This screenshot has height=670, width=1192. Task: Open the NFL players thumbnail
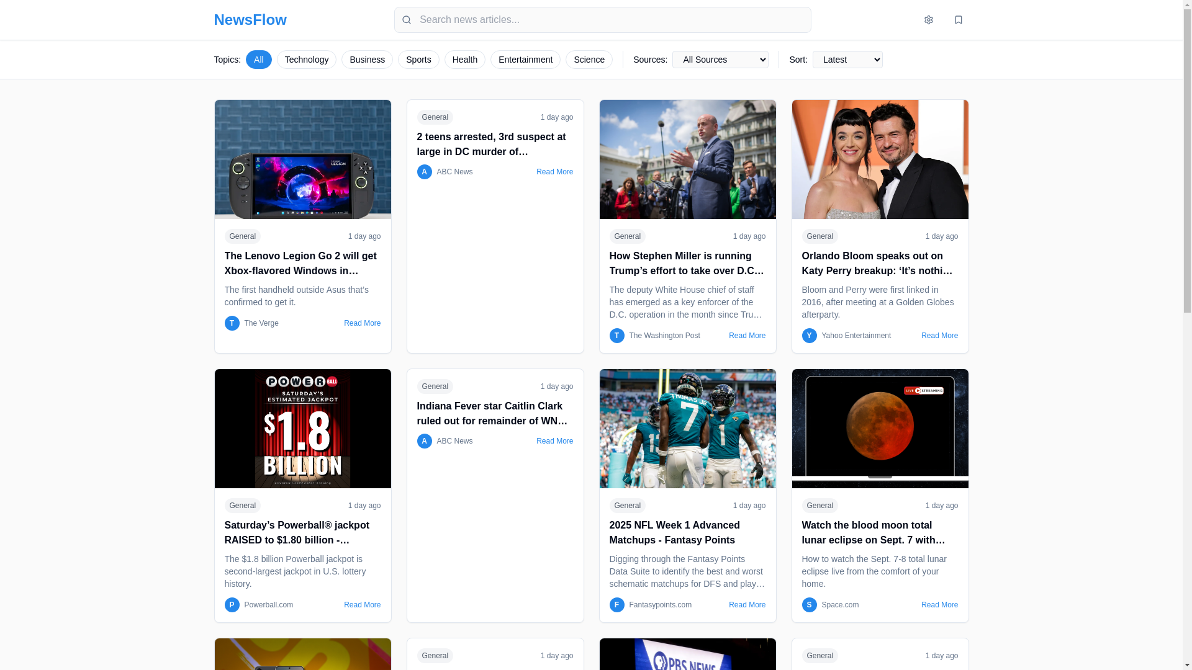[688, 429]
